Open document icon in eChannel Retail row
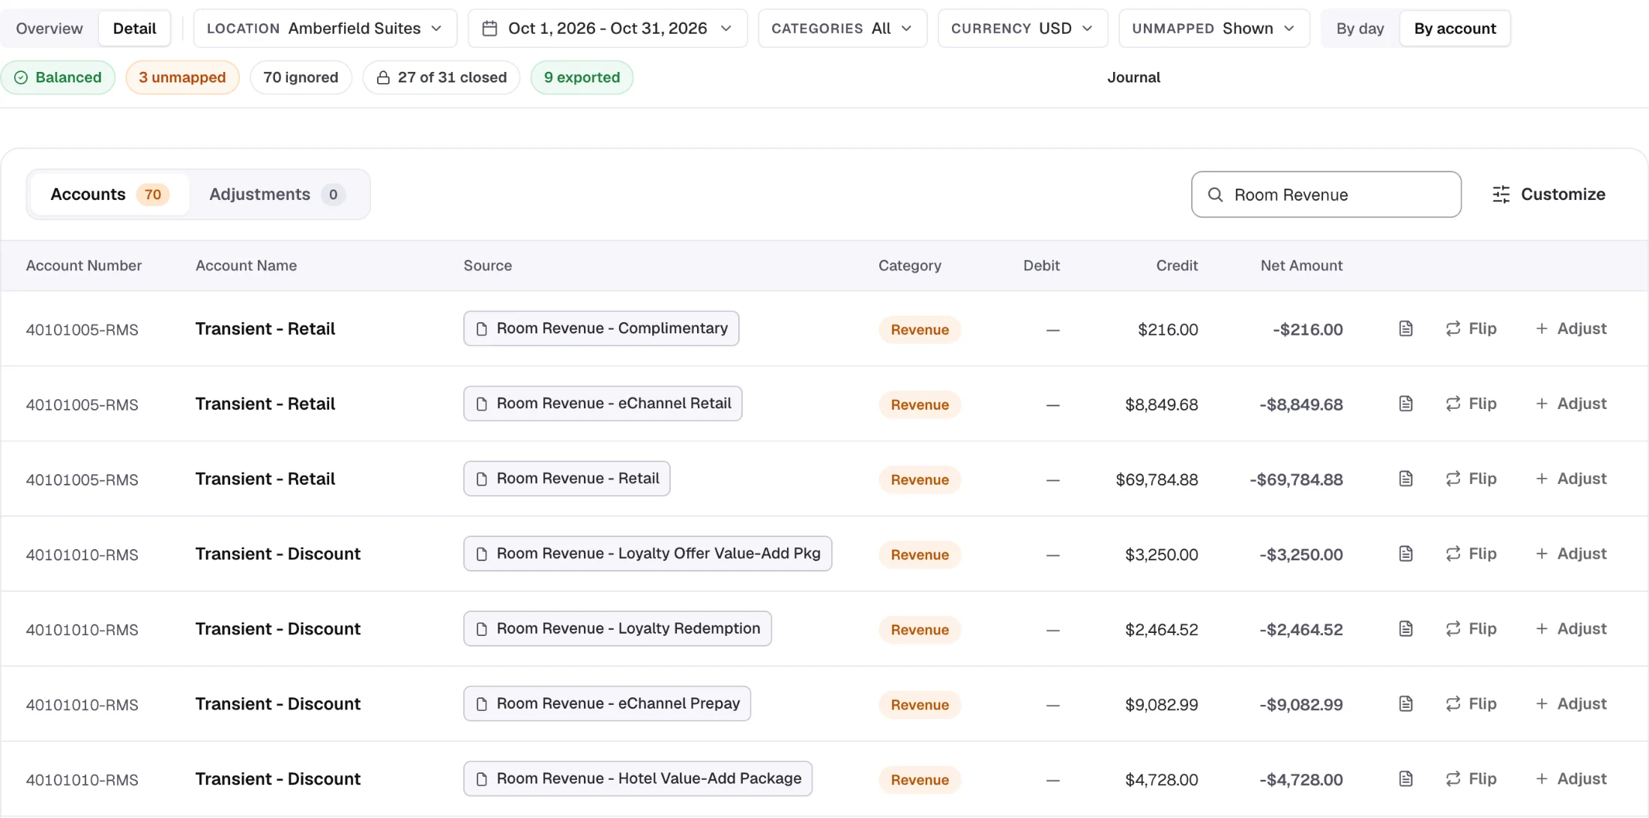The image size is (1649, 818). pyautogui.click(x=1405, y=404)
